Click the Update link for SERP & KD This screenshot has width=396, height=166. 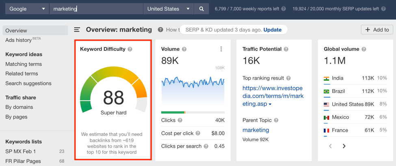[273, 30]
